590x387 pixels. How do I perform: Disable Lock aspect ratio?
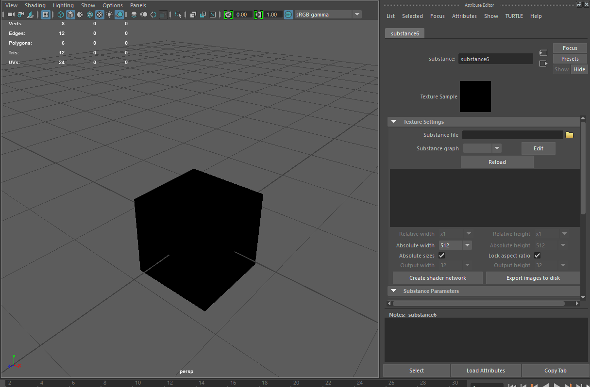tap(537, 255)
